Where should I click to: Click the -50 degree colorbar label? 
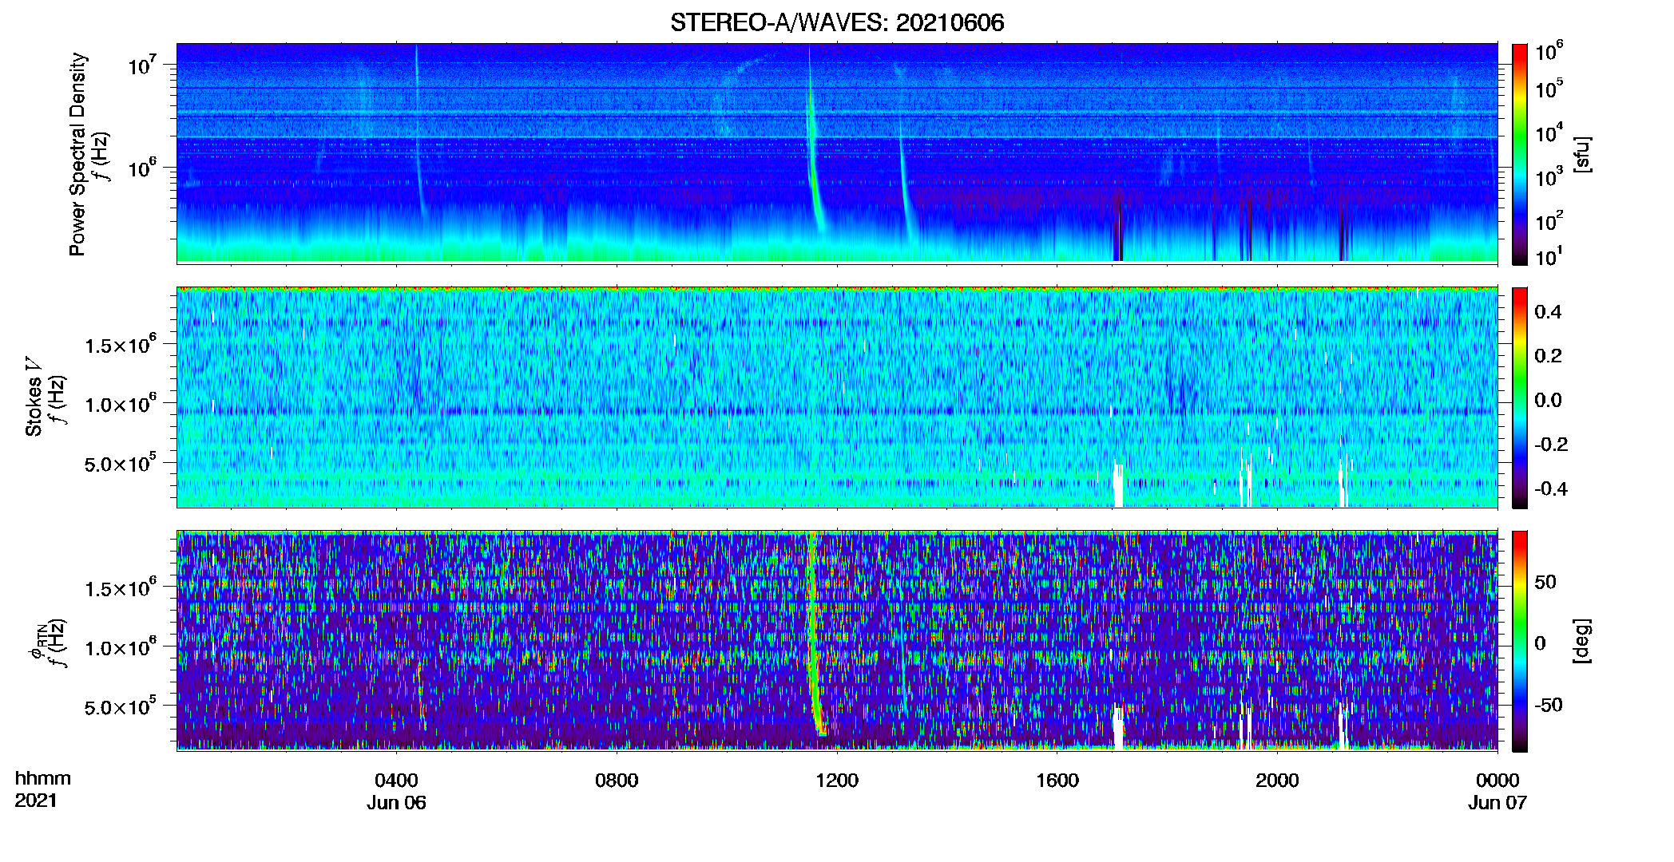point(1549,705)
